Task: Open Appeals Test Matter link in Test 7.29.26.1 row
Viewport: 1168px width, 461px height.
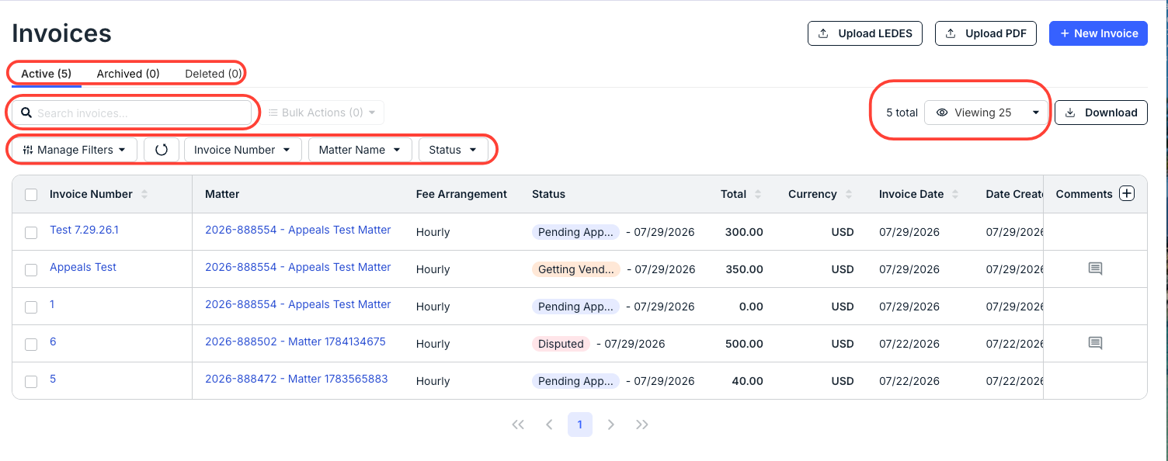Action: click(298, 230)
